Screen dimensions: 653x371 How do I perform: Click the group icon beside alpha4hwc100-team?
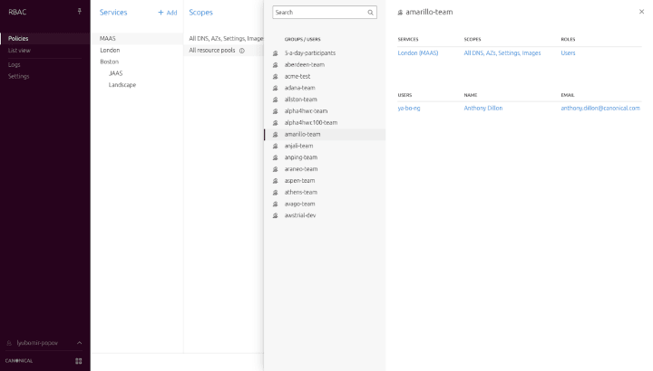276,123
